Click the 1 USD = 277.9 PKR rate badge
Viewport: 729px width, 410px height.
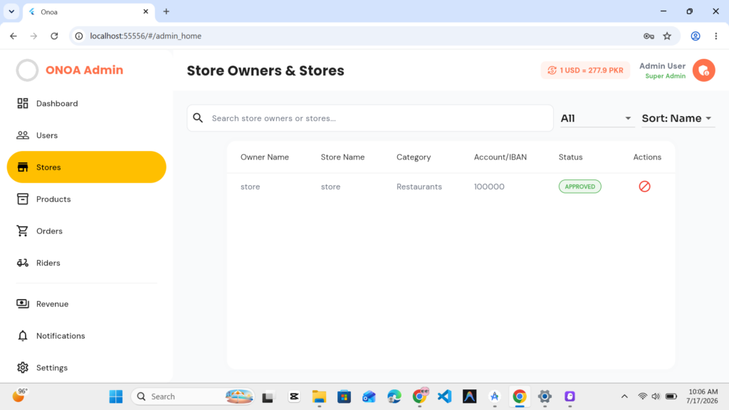[x=585, y=70]
